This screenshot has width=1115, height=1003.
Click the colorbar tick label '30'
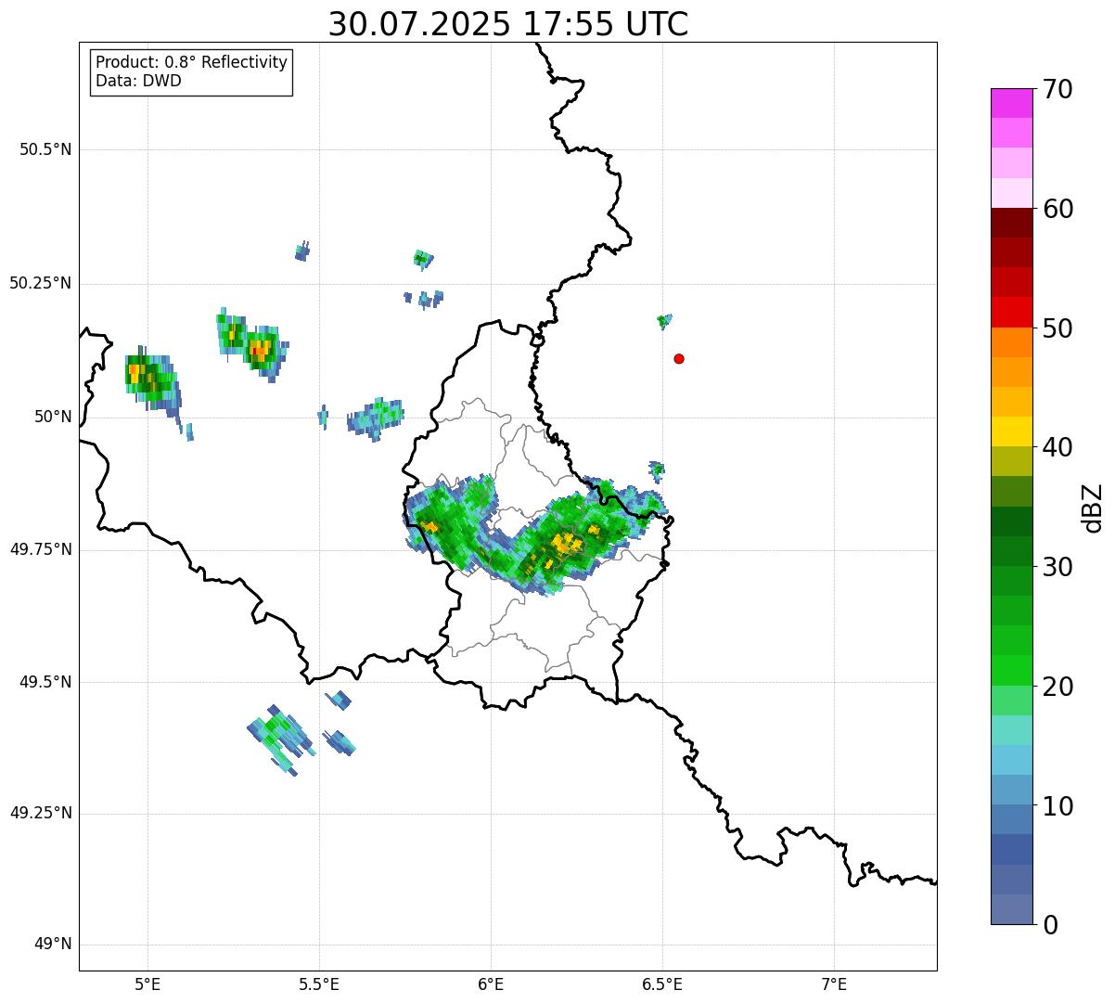(x=1058, y=567)
